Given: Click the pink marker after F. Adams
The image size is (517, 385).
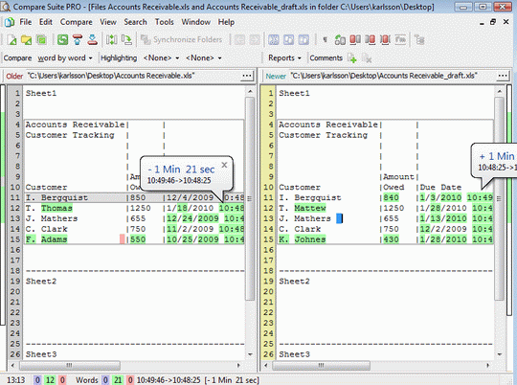Looking at the screenshot, I should [123, 239].
